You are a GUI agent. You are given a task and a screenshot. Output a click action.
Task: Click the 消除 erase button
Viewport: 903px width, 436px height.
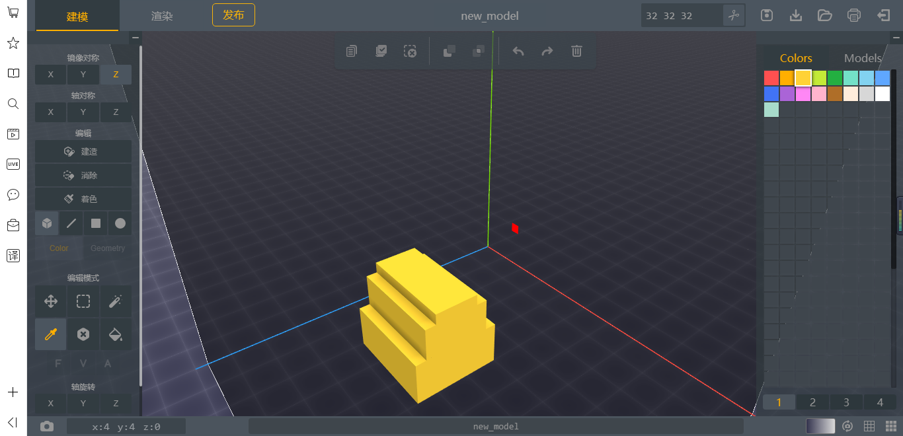point(83,175)
